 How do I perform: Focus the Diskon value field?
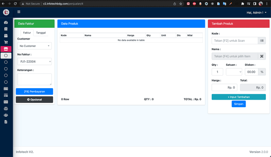(x=252, y=72)
